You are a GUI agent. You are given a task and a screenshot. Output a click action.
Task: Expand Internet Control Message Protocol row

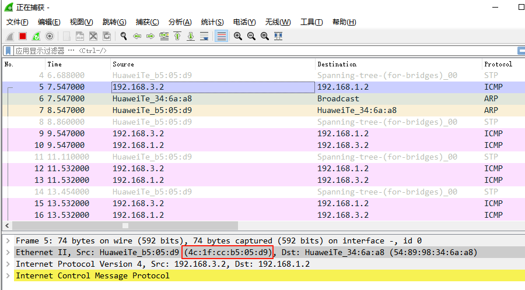tap(8, 275)
